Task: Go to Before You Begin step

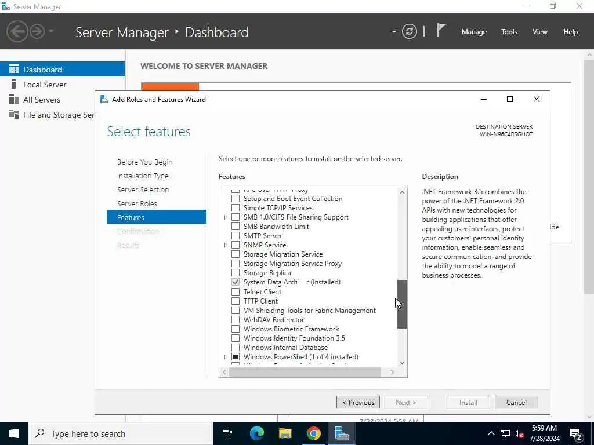Action: pyautogui.click(x=144, y=162)
